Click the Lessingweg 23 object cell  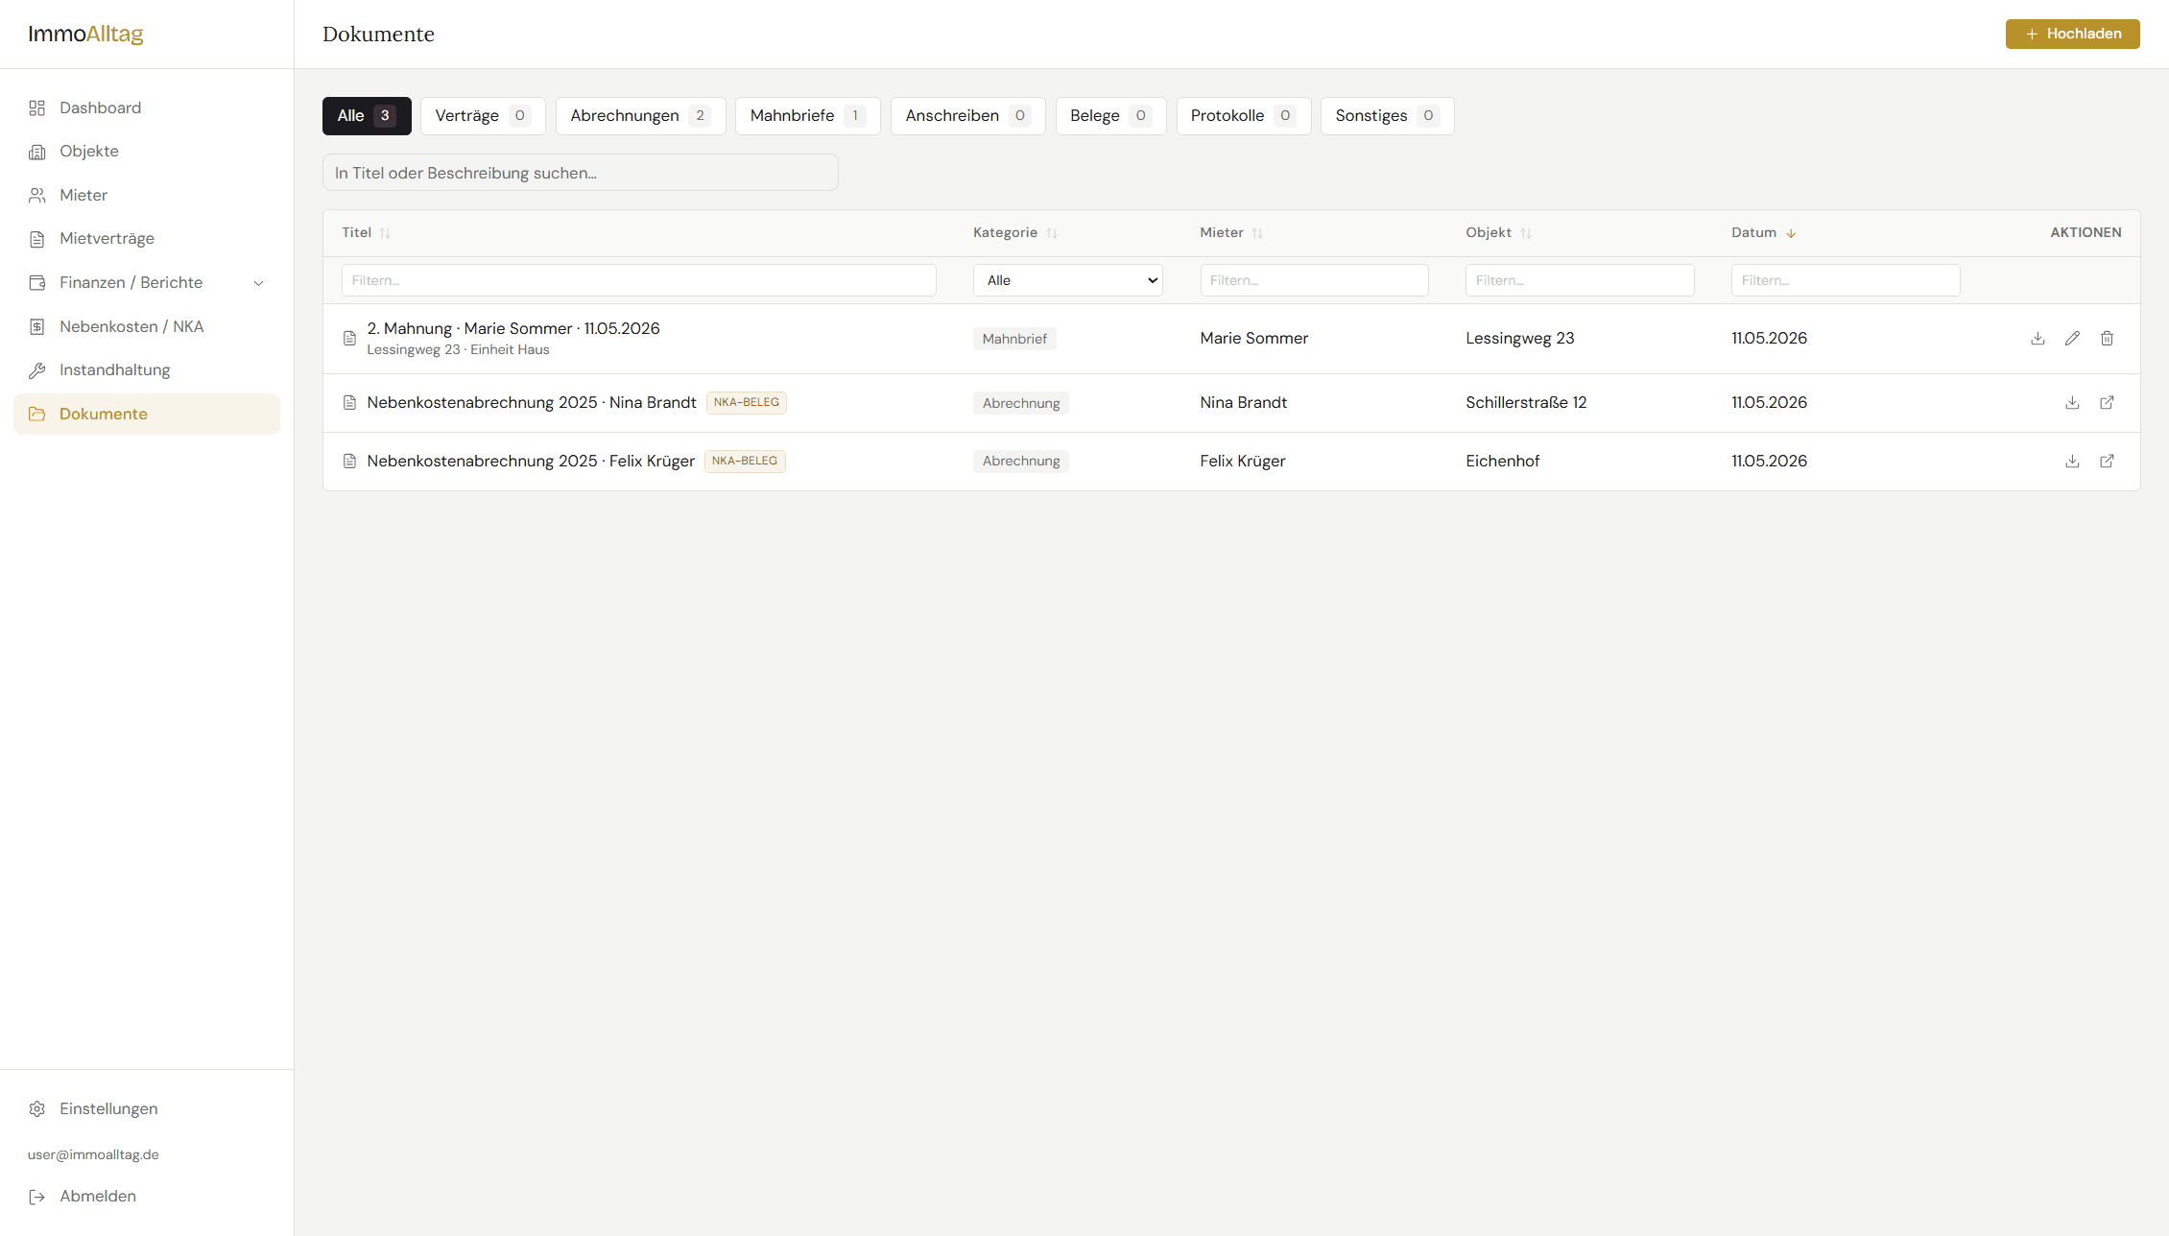pyautogui.click(x=1520, y=338)
